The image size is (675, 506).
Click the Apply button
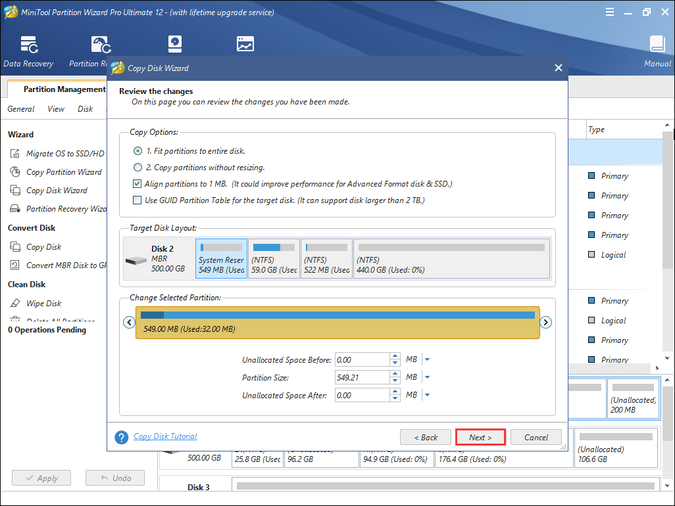[x=41, y=478]
